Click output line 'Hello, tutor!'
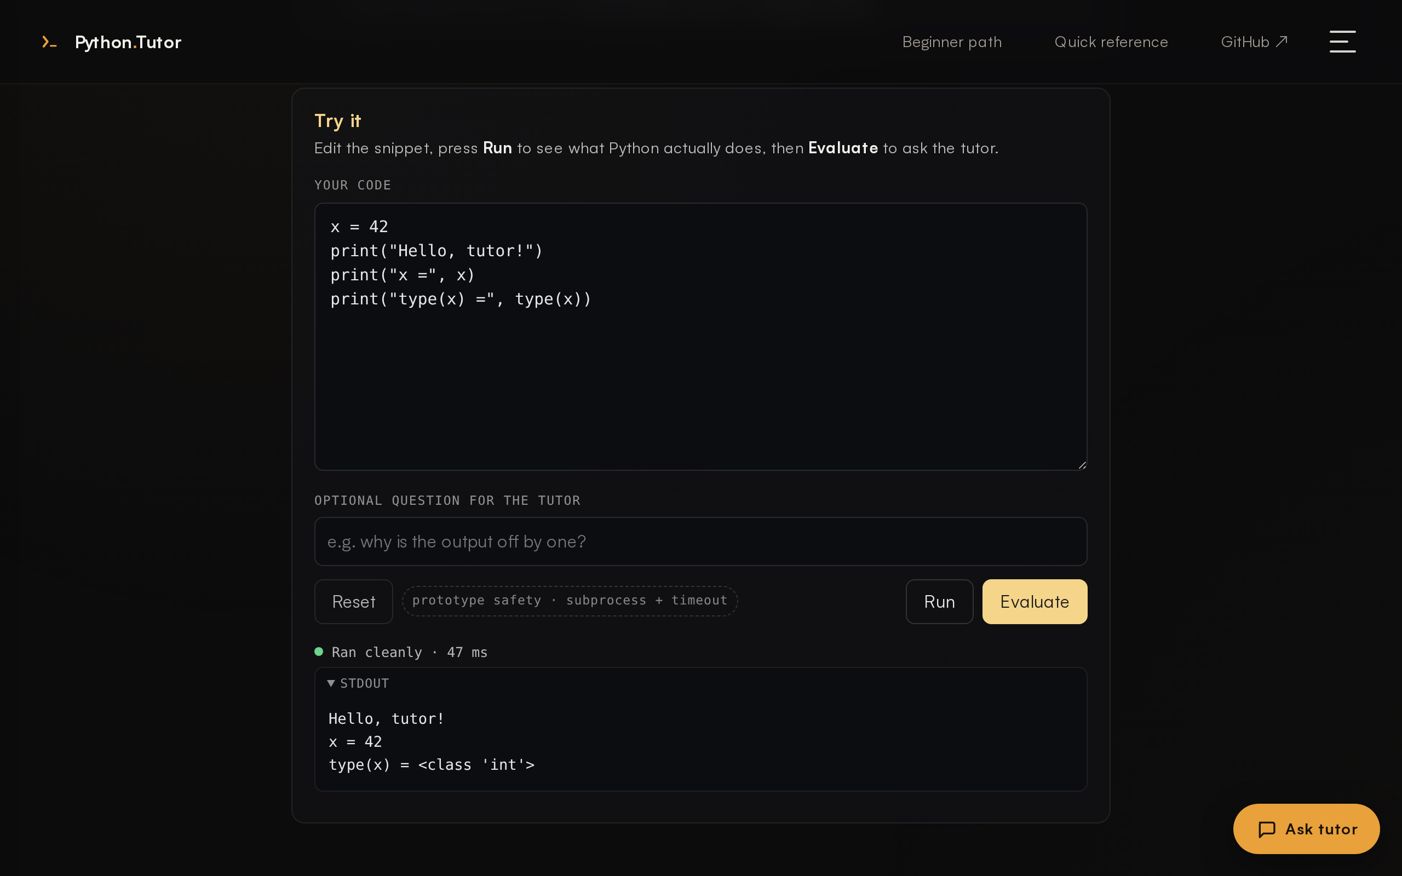This screenshot has width=1402, height=876. coord(386,718)
